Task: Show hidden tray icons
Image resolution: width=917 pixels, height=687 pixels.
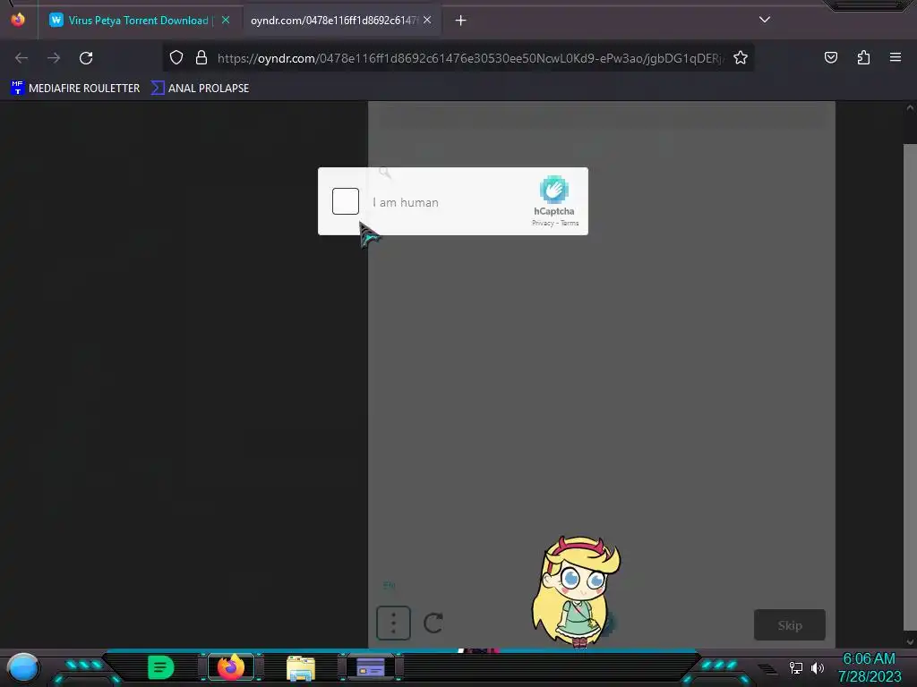Action: click(x=767, y=668)
